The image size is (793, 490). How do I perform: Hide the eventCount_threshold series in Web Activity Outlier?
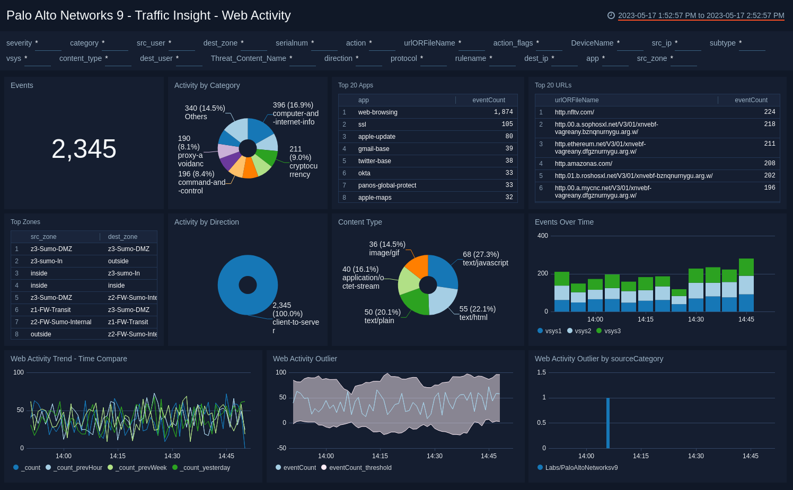point(356,467)
